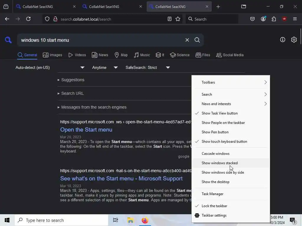Open the Firefox account icon
302x226 pixels.
pyautogui.click(x=263, y=19)
